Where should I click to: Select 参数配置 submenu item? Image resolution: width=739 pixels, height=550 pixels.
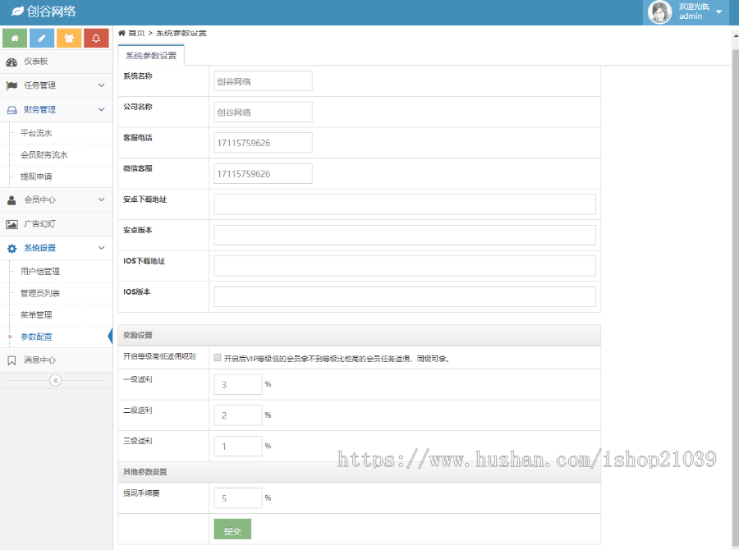36,337
